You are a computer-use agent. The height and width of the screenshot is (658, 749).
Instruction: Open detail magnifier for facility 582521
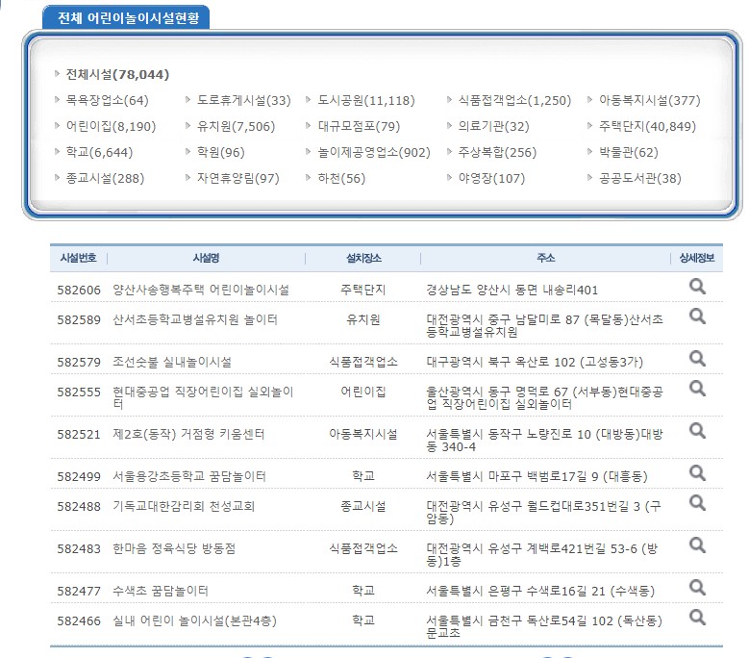697,431
